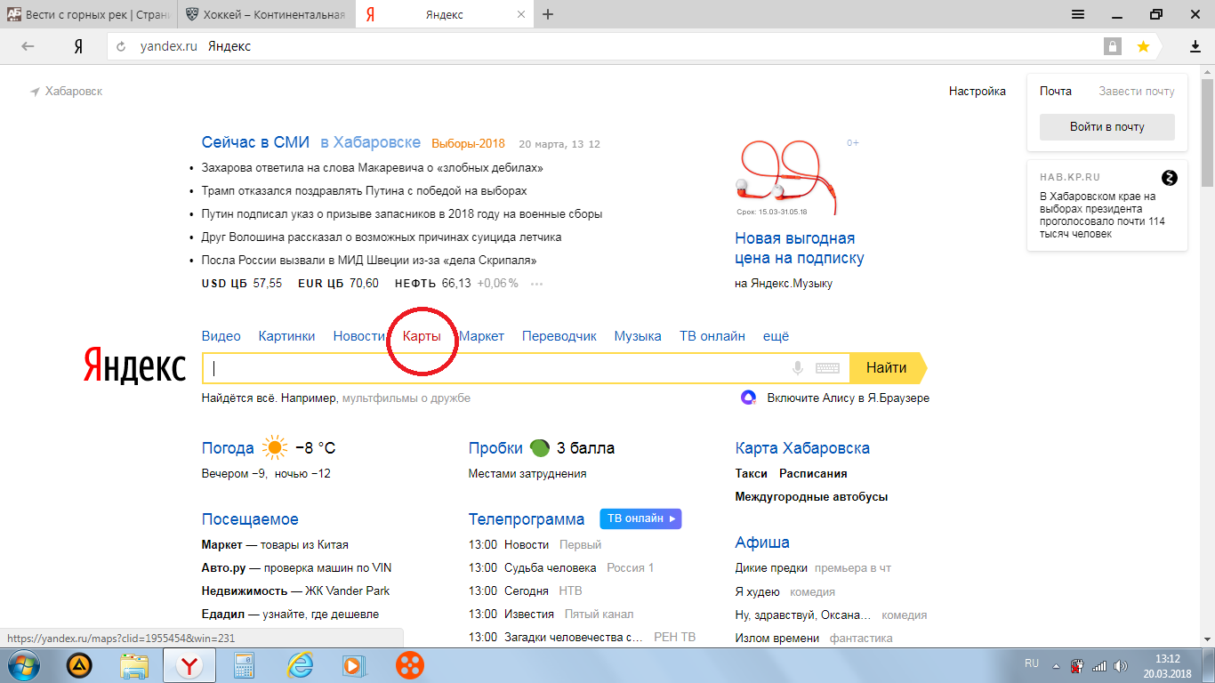Click the Хабаровск location selector
Image resolution: width=1215 pixels, height=683 pixels.
(x=67, y=92)
